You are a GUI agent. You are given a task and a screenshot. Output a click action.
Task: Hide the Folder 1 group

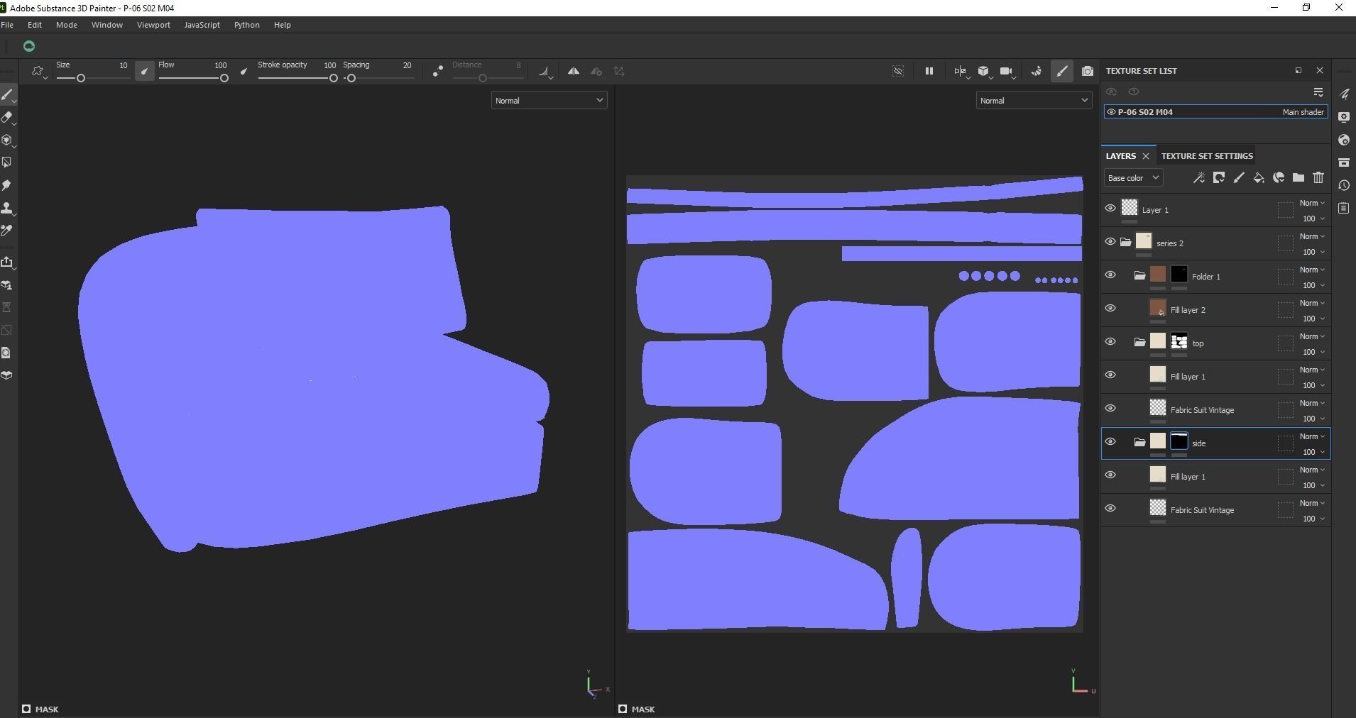click(1110, 275)
